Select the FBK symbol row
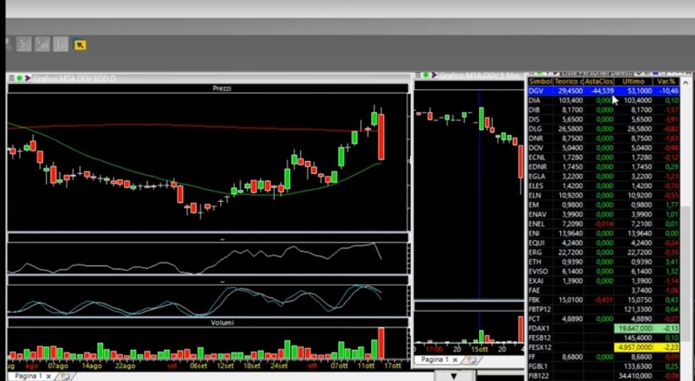The width and height of the screenshot is (695, 381). pyautogui.click(x=604, y=299)
